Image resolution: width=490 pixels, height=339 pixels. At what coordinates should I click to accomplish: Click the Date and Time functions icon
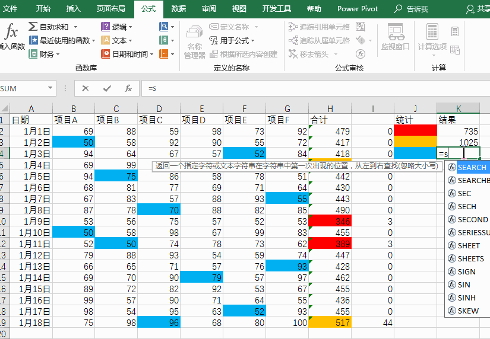pos(105,54)
